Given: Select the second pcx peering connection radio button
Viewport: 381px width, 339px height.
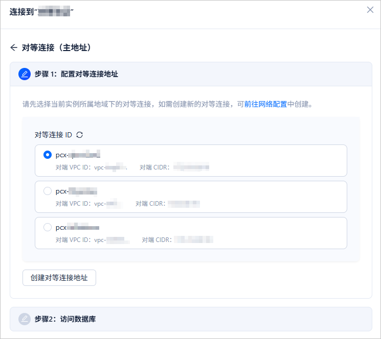Looking at the screenshot, I should (x=48, y=191).
